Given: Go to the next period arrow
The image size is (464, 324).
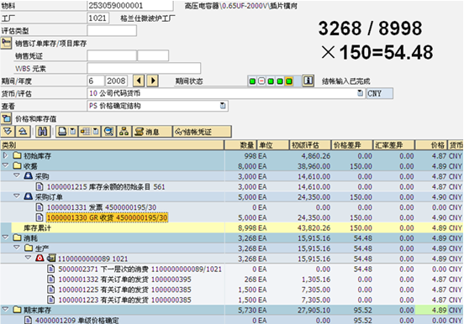Looking at the screenshot, I should (x=153, y=81).
